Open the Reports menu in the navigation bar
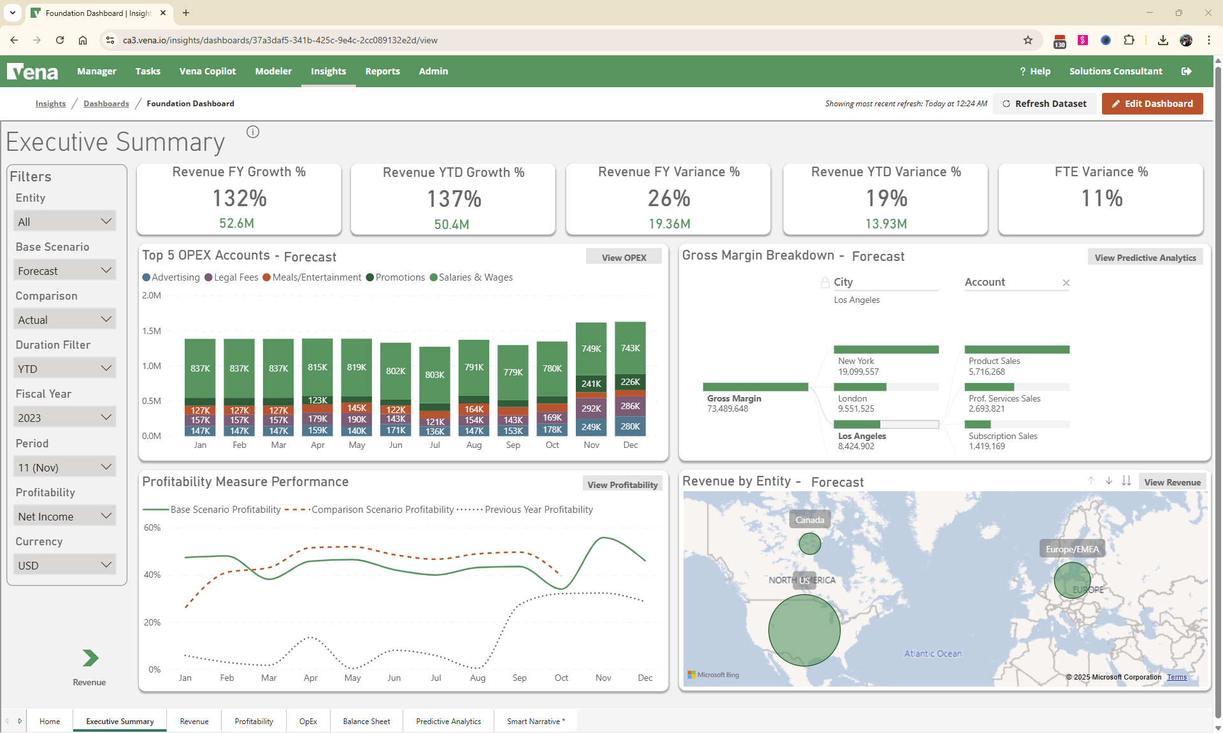 tap(382, 71)
